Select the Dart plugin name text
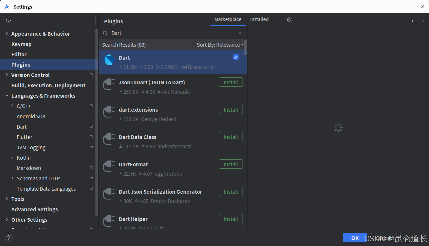Screen dimensions: 429x246 (x=124, y=58)
